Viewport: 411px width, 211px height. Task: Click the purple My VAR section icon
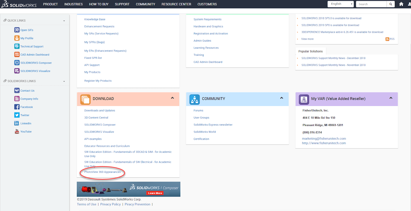[x=304, y=99]
